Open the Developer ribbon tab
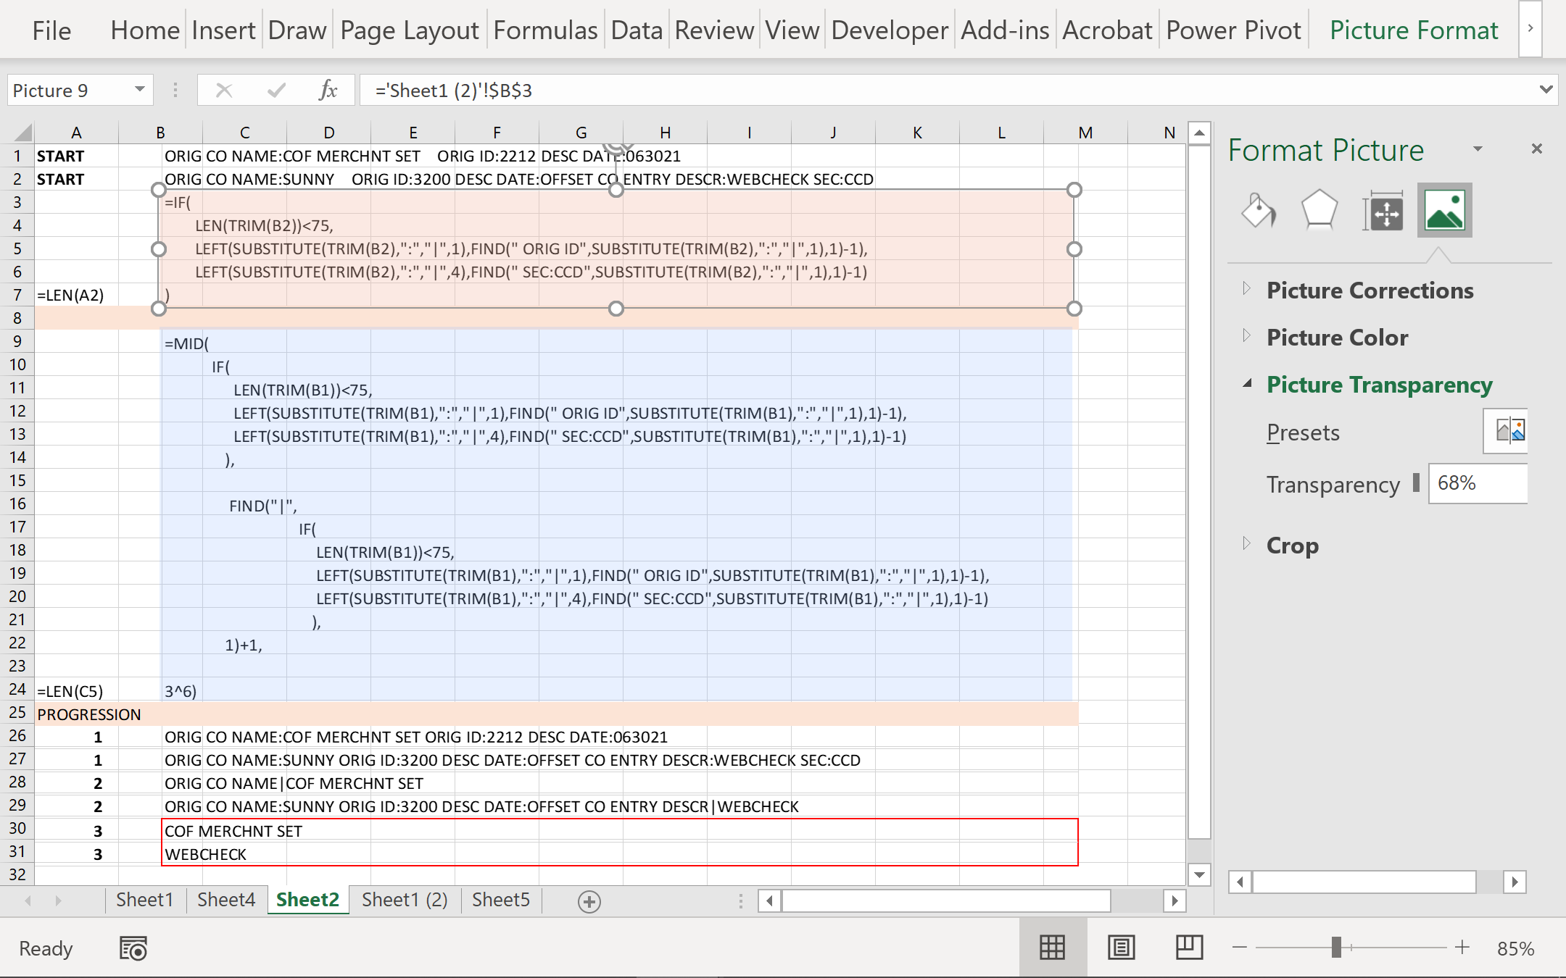Image resolution: width=1566 pixels, height=978 pixels. click(x=890, y=30)
